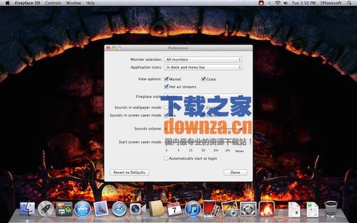Disable Hot air streams checkbox
Image resolution: width=357 pixels, height=223 pixels.
(166, 87)
